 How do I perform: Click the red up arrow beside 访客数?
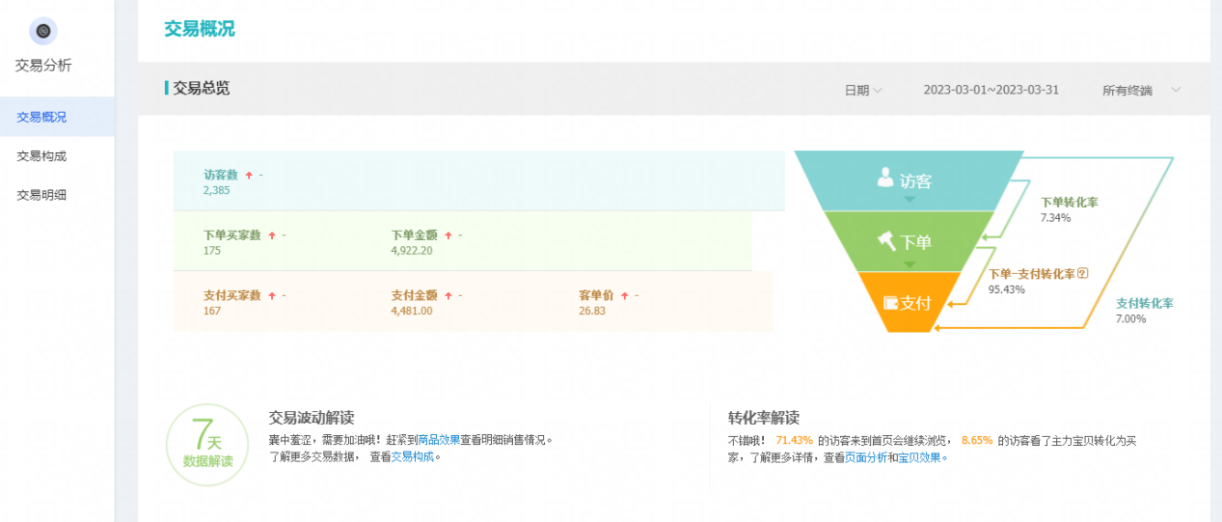click(x=249, y=176)
